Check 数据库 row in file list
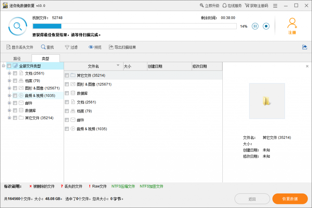 pos(67,93)
